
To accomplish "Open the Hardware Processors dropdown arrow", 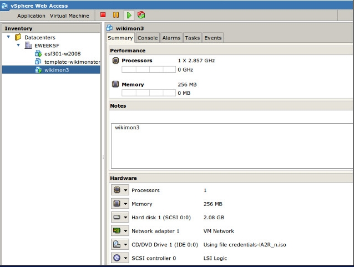I will click(x=125, y=190).
